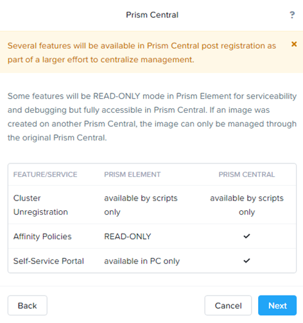
Task: Select the Self-Service Portal row label
Action: tap(49, 261)
